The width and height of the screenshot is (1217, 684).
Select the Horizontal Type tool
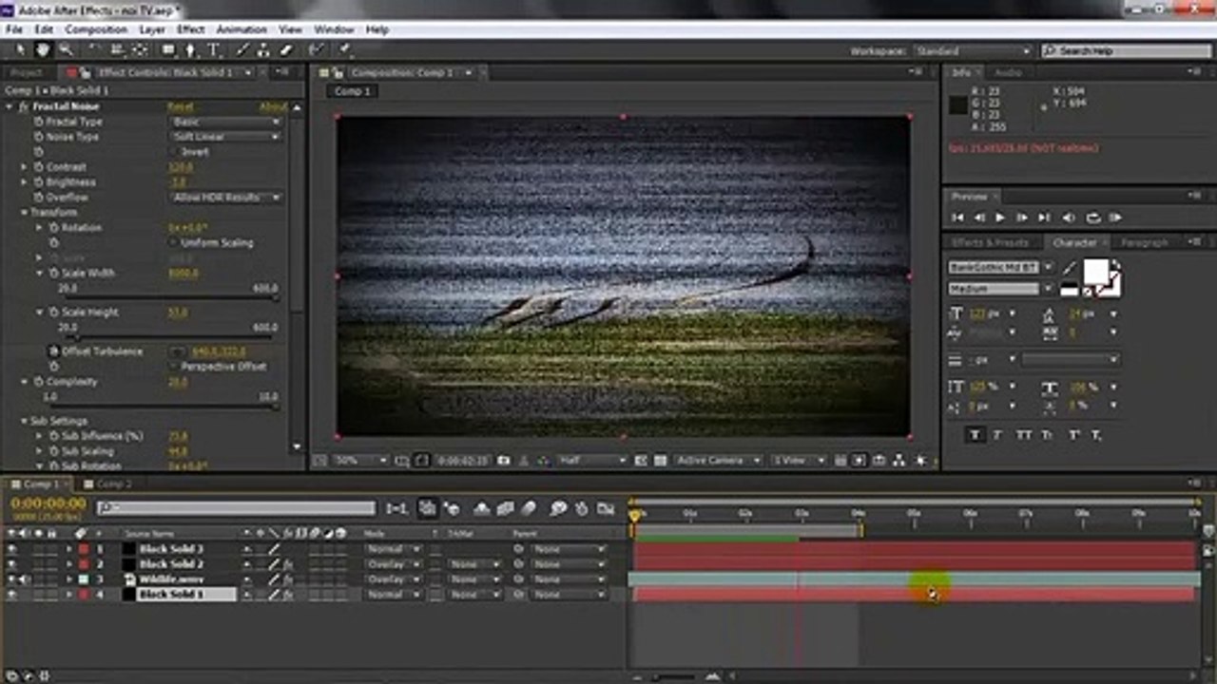point(214,49)
